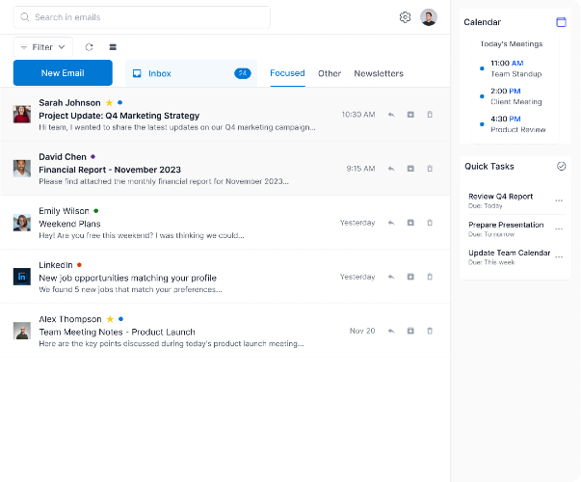Viewport: 581px width, 482px height.
Task: Click the LinkedIn logo avatar
Action: [x=22, y=277]
